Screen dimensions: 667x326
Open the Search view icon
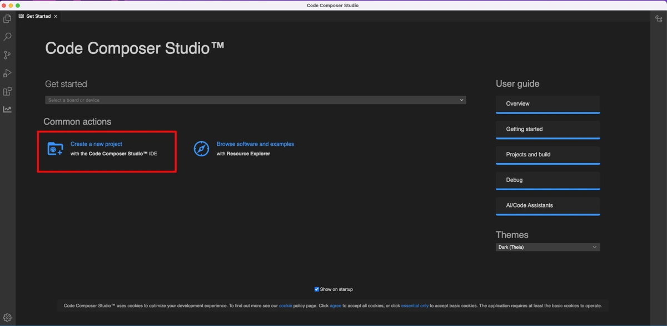(x=7, y=37)
